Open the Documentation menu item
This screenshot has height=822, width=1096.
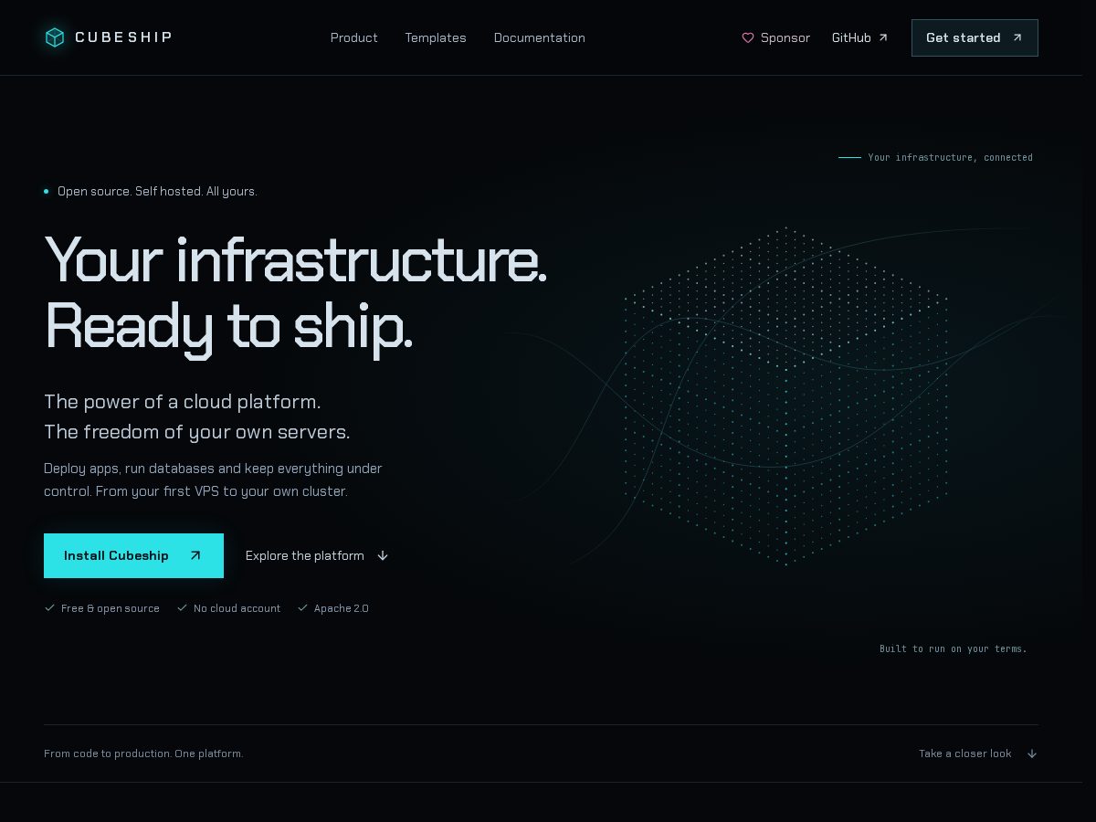click(x=539, y=37)
